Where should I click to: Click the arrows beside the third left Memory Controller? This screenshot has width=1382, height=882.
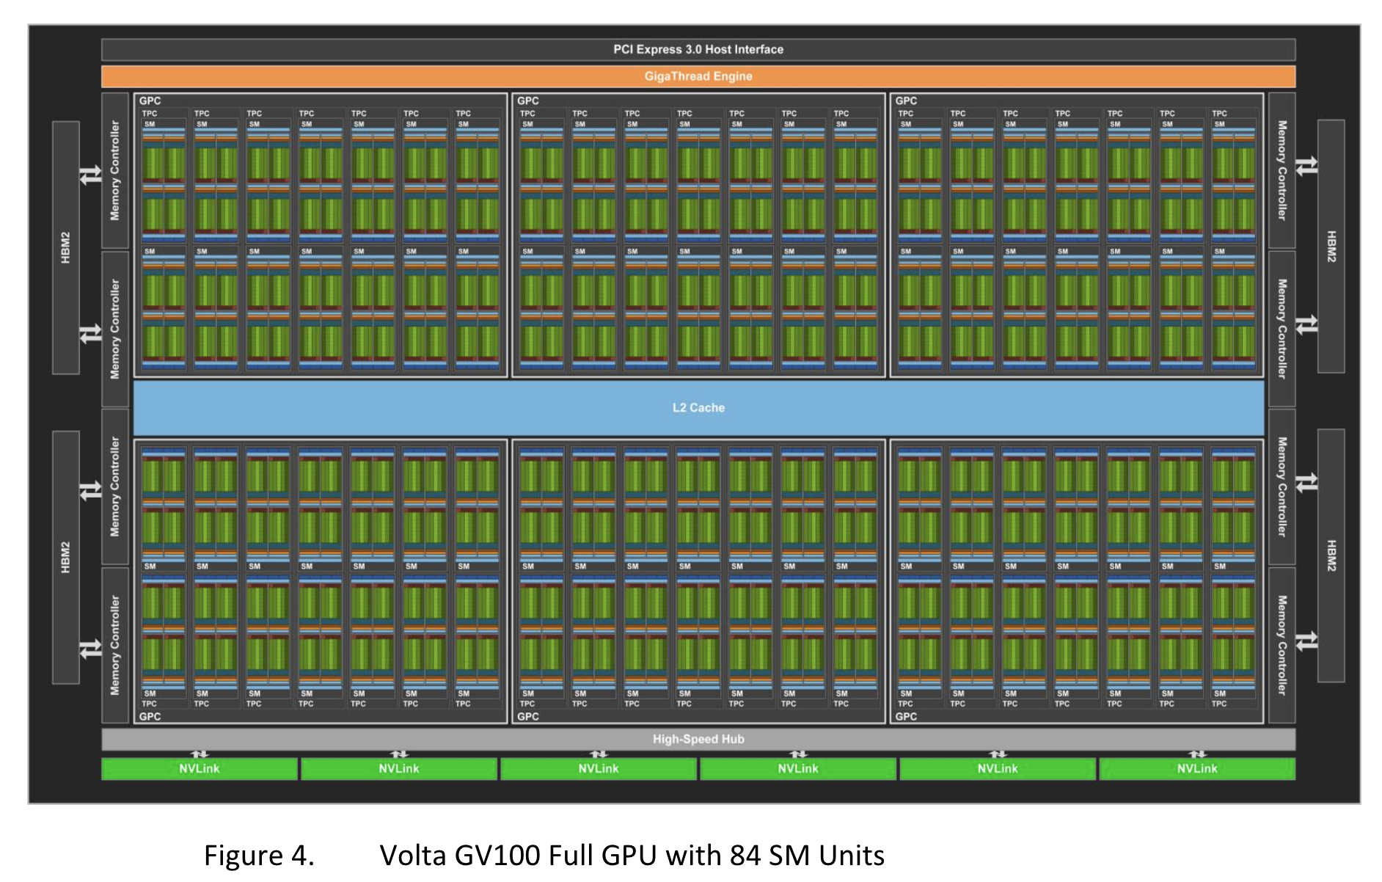tap(91, 490)
